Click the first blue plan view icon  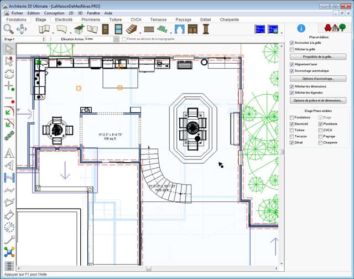[x=259, y=29]
